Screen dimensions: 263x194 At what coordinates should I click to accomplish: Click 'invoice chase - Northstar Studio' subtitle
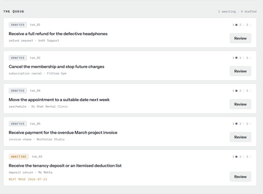click(x=37, y=139)
